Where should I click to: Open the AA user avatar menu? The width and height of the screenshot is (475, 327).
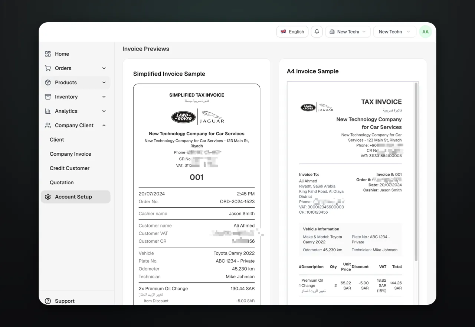tap(425, 32)
